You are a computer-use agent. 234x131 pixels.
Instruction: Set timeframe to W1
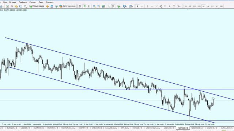217,6
